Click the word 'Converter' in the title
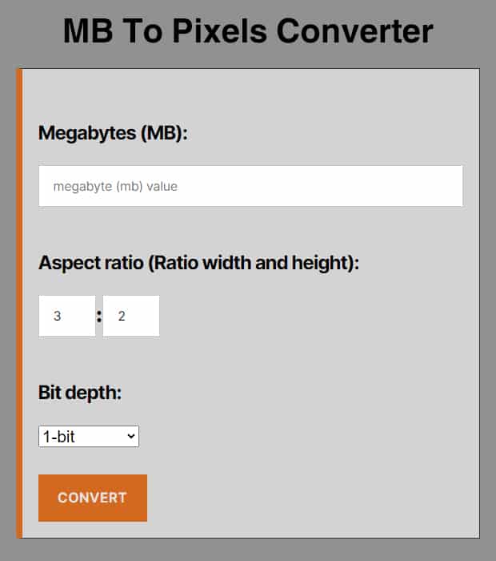This screenshot has height=561, width=496. pyautogui.click(x=354, y=31)
